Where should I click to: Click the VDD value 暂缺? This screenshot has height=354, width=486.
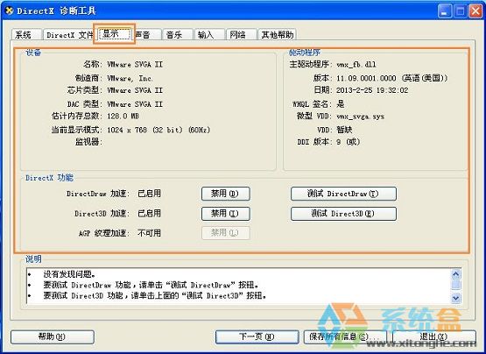[344, 130]
